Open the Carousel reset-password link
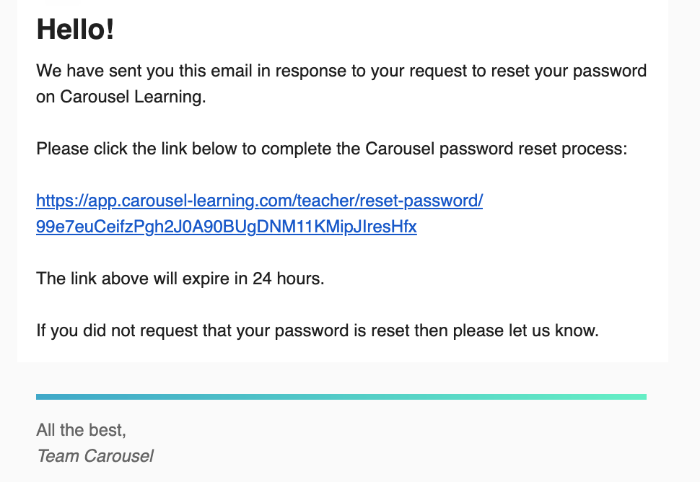700x482 pixels. click(x=258, y=201)
